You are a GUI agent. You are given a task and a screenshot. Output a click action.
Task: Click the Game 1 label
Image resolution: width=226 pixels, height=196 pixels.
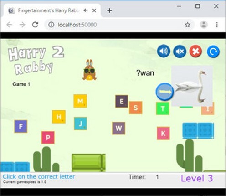[x=21, y=84]
